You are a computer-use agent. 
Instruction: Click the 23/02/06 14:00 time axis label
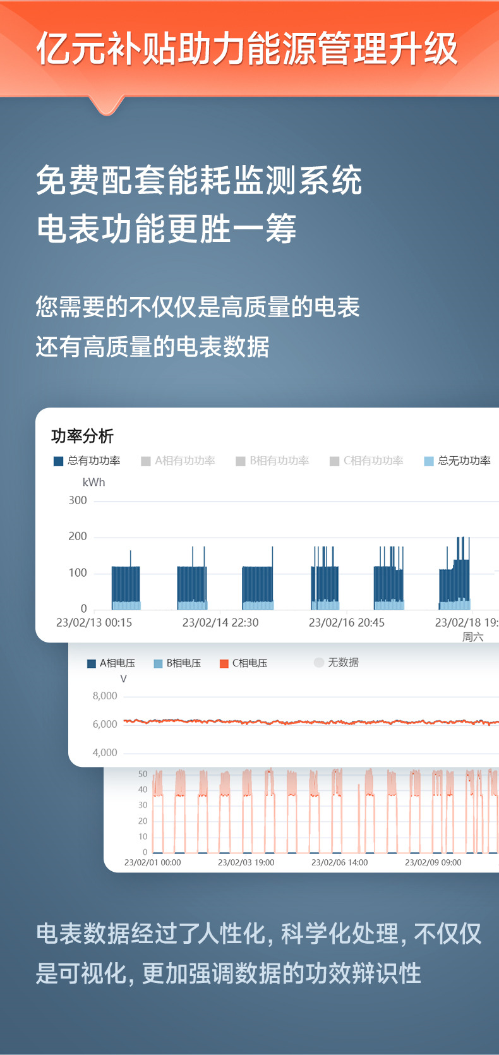click(340, 862)
